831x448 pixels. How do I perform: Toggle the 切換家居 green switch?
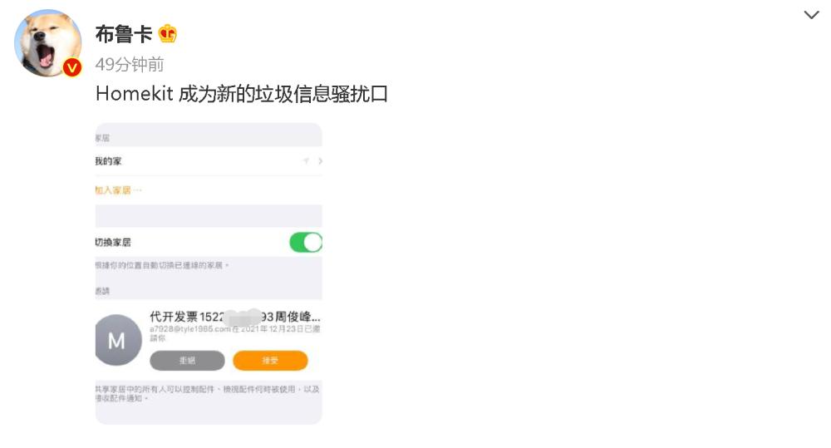[x=306, y=243]
